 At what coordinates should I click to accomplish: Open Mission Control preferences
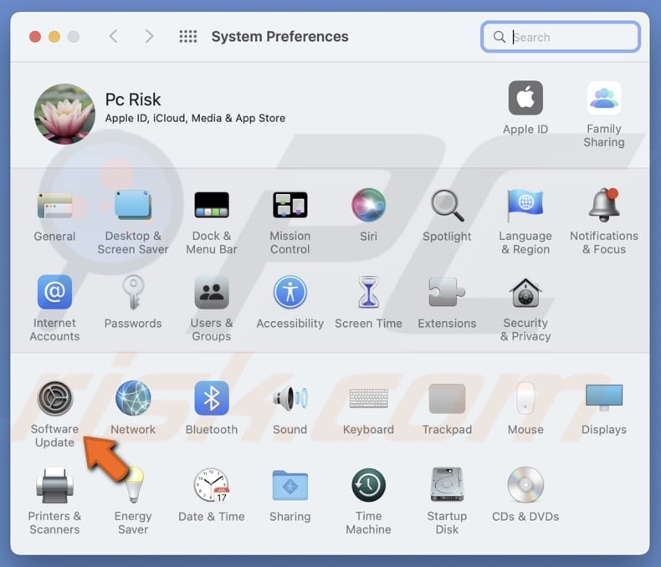tap(290, 205)
